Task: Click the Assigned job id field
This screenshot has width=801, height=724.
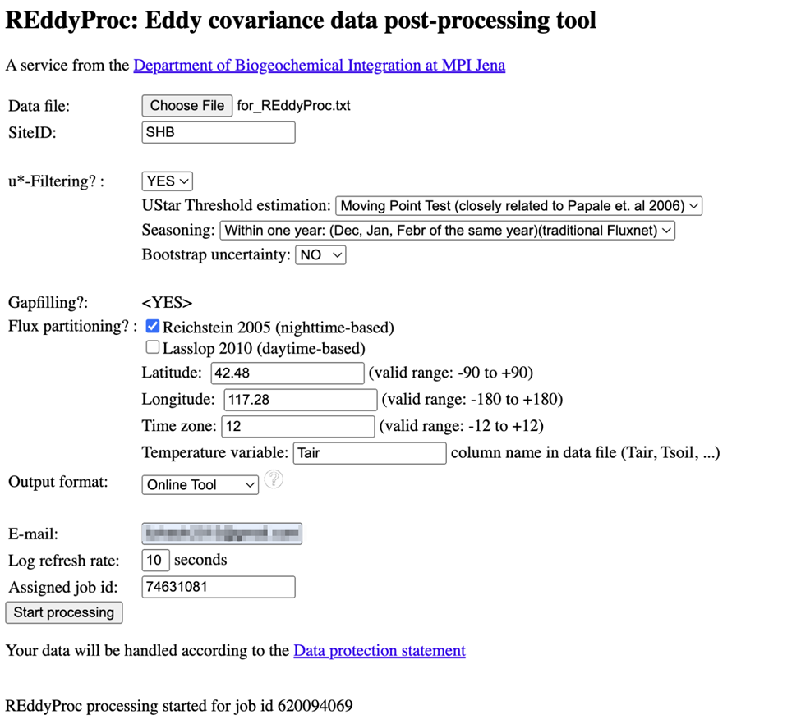Action: coord(219,587)
